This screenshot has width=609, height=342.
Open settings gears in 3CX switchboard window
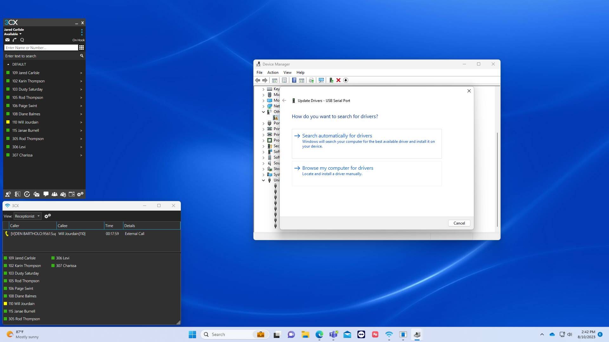[48, 216]
